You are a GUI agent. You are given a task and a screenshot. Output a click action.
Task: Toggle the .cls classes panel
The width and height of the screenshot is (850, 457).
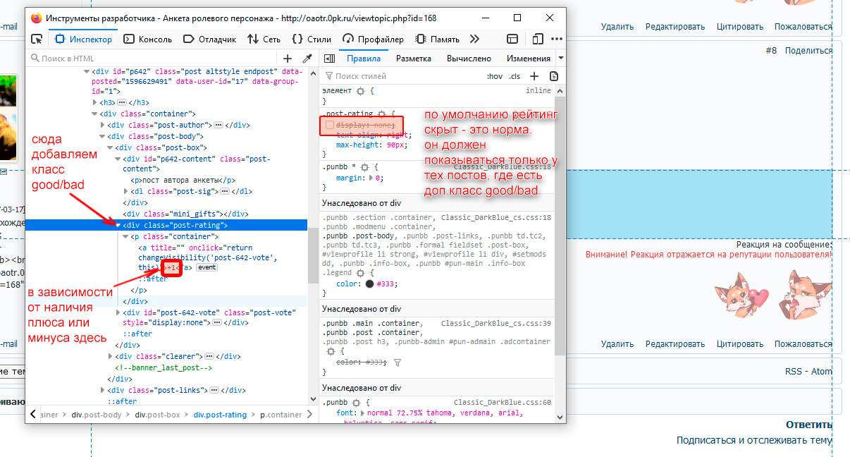515,76
